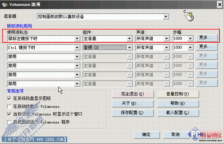
Task: Click the Volumouse title bar app icon
Action: coord(5,4)
